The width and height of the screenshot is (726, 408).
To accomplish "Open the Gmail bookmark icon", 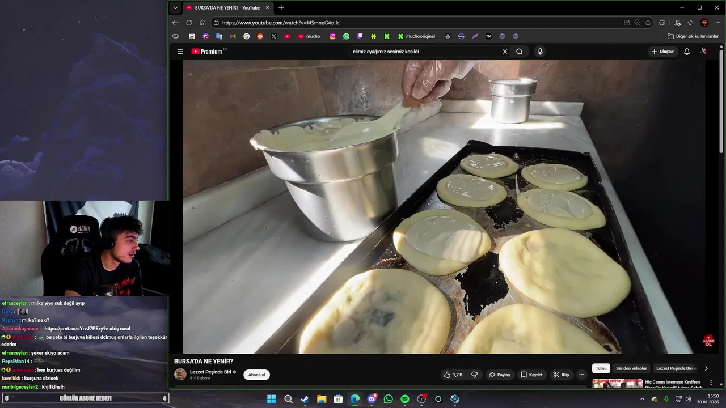I will click(x=233, y=36).
